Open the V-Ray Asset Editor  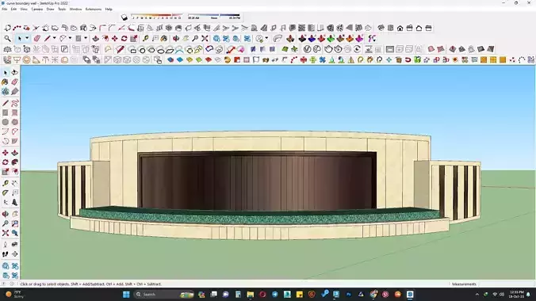coord(307,49)
